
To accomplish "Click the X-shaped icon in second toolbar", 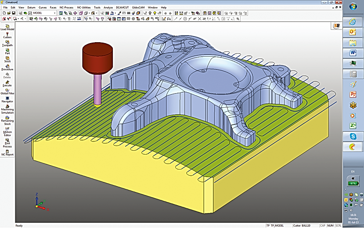I will click(199, 19).
